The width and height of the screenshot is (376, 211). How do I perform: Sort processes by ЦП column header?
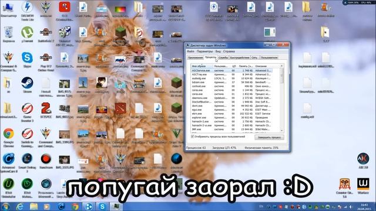click(x=234, y=66)
